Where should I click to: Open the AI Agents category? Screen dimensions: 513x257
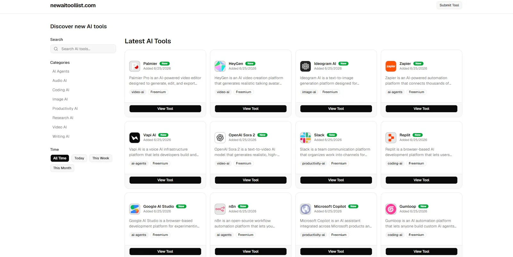61,71
